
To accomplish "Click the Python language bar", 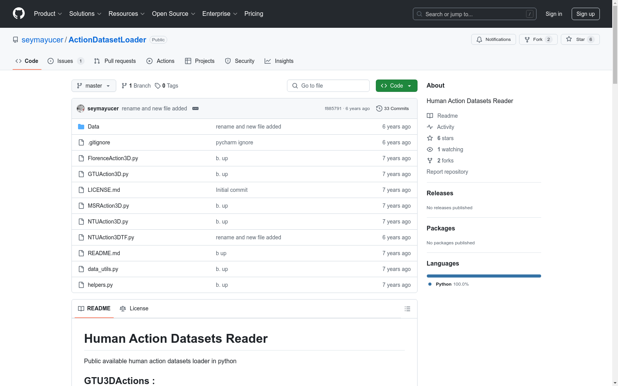I will 484,276.
